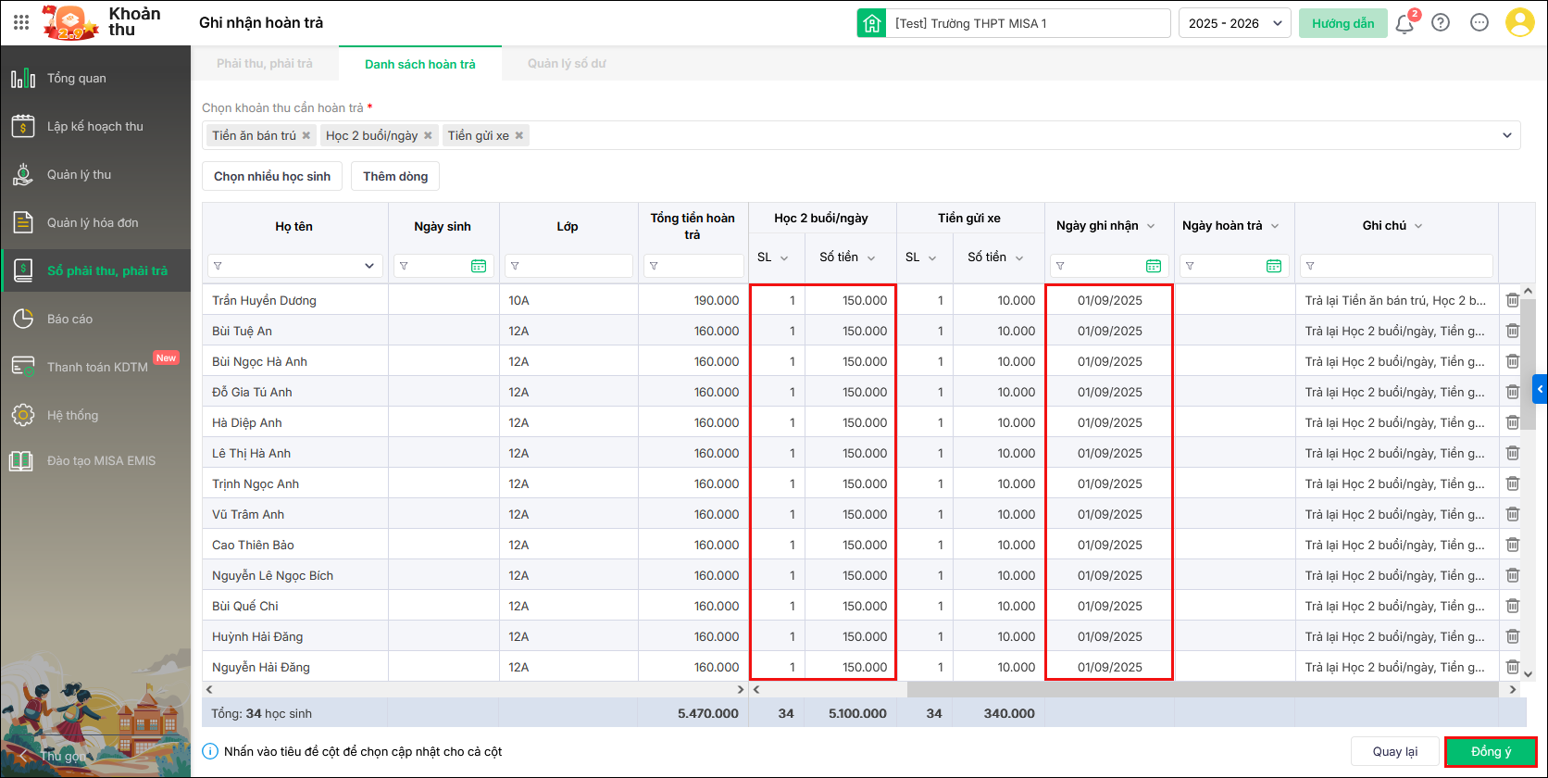Open the app launcher grid icon
This screenshot has height=778, width=1548.
[x=21, y=22]
